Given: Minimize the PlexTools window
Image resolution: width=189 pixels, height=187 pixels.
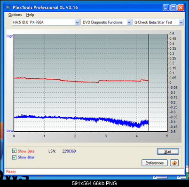Looking at the screenshot, I should (166, 7).
